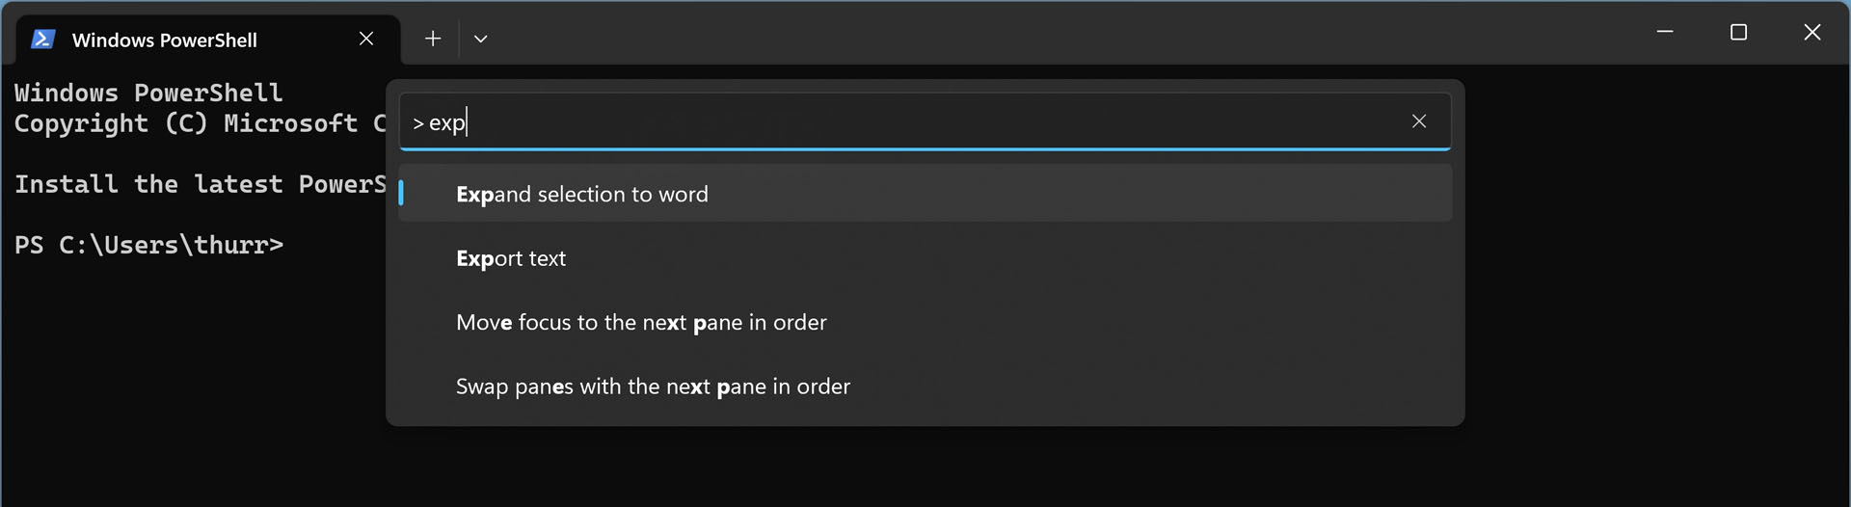Click the Windows PowerShell banner text in terminal
The height and width of the screenshot is (507, 1851).
tap(148, 93)
